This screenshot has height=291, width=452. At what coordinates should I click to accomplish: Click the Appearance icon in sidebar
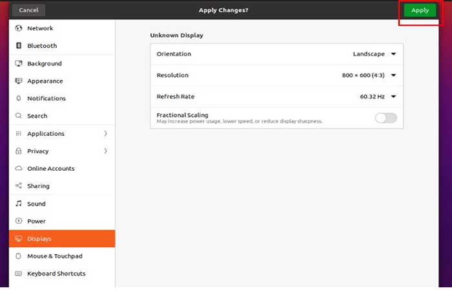point(19,81)
